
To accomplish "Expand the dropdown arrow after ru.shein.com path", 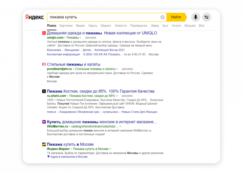I will coord(117,96).
